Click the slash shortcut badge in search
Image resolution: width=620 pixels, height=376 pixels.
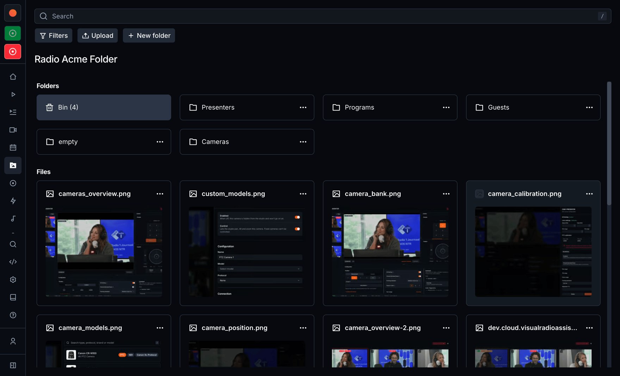tap(602, 16)
